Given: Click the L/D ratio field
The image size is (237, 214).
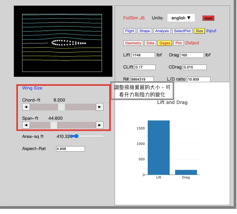Looking at the screenshot, I should [199, 79].
